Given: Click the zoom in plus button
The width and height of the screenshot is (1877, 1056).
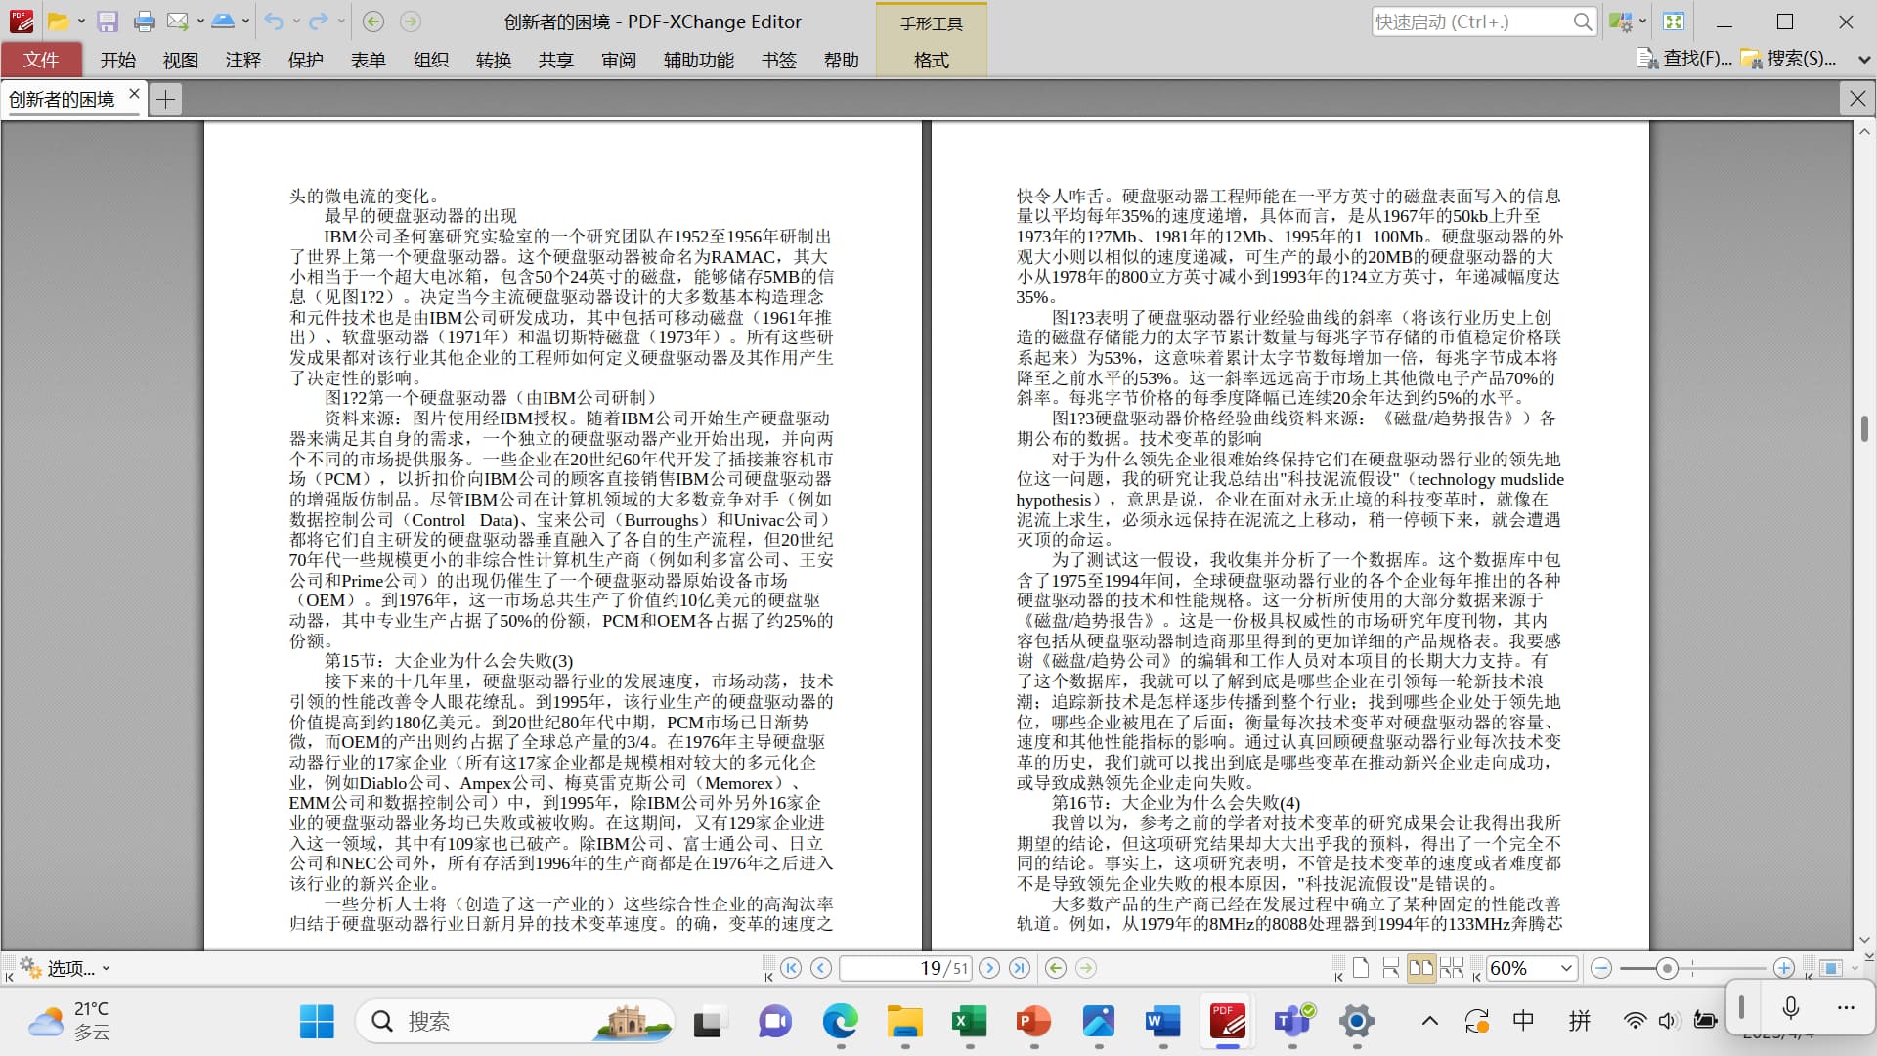Looking at the screenshot, I should click(x=1783, y=968).
